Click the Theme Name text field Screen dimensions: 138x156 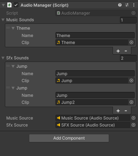[x=95, y=36]
